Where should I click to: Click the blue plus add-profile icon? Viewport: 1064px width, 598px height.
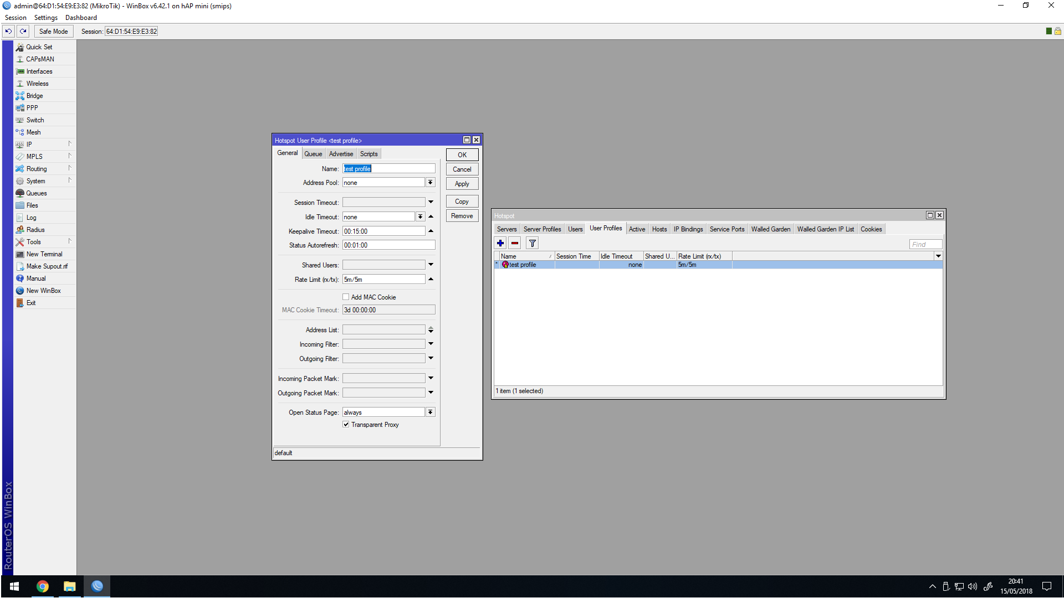pyautogui.click(x=500, y=243)
